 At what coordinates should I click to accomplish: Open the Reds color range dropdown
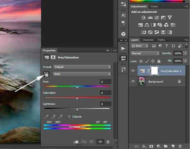(82, 74)
